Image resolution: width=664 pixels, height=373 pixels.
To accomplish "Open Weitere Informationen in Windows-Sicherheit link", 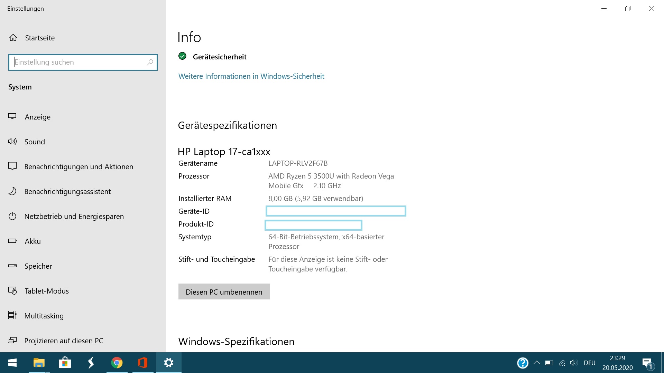I will click(x=251, y=76).
